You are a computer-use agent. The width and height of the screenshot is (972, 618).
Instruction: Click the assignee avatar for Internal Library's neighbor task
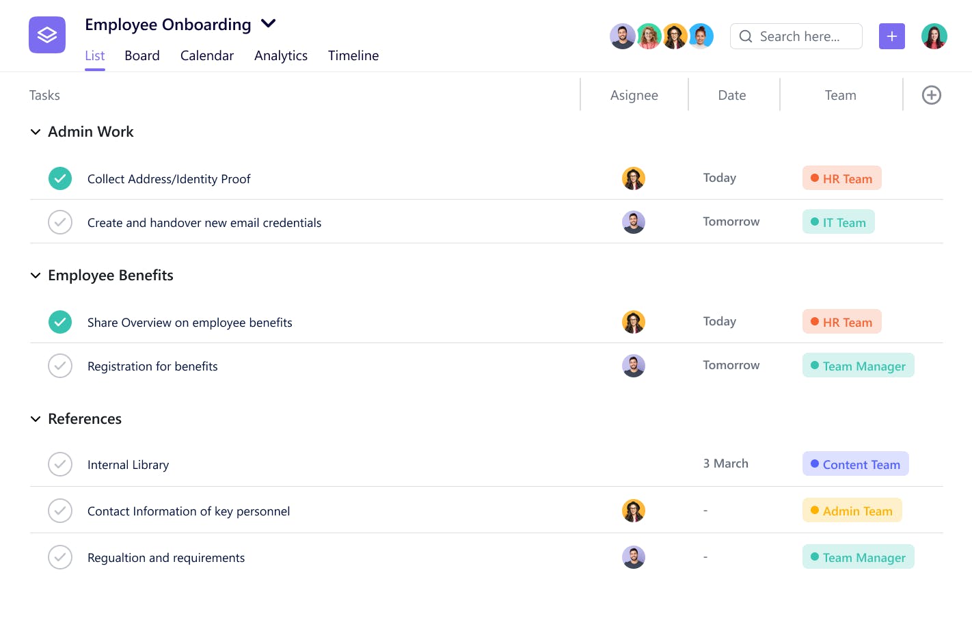tap(634, 510)
